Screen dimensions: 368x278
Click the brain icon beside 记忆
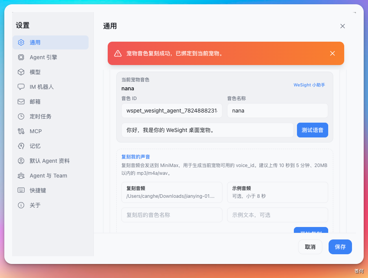click(21, 146)
